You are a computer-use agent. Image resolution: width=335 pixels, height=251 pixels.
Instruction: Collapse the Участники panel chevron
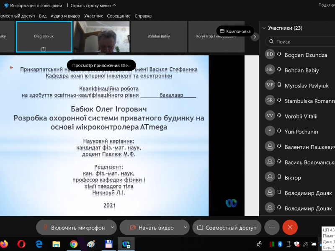[264, 28]
